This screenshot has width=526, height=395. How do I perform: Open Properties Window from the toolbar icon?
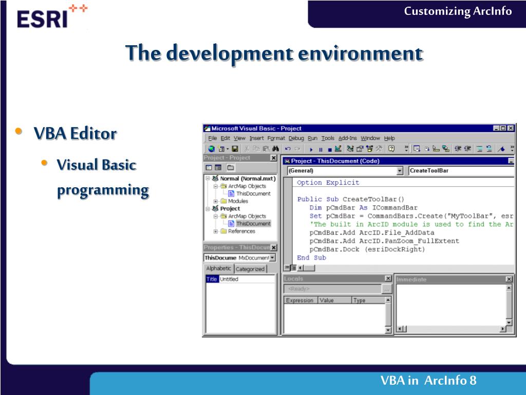click(x=360, y=149)
